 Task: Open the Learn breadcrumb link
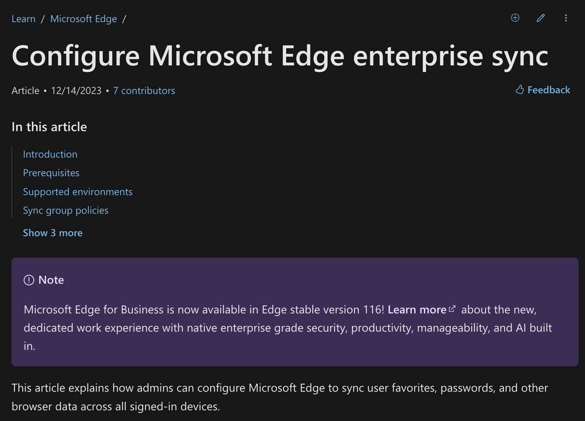[x=24, y=19]
